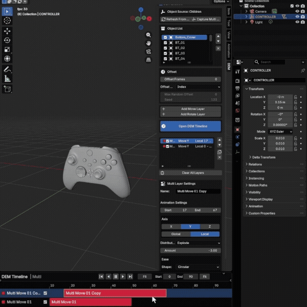The width and height of the screenshot is (307, 307).
Task: Click the viewport zoom magnifier icon
Action: point(148,35)
